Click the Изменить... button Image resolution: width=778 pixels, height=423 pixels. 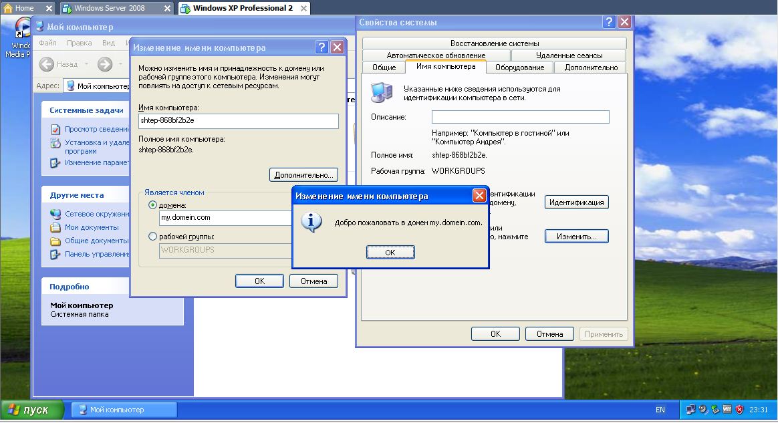click(x=577, y=237)
